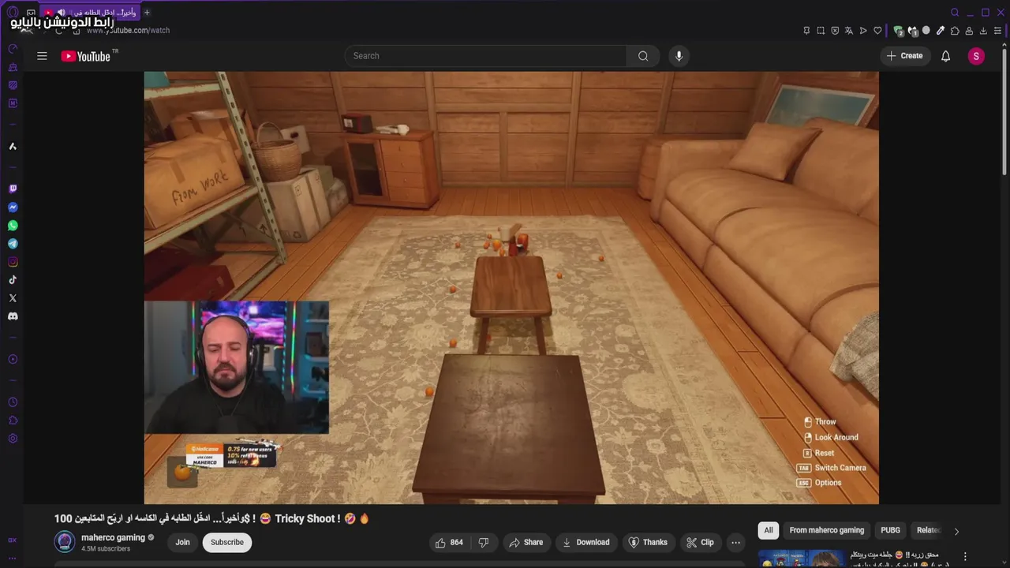Image resolution: width=1010 pixels, height=568 pixels.
Task: Open three-dot menu on suggested video
Action: 964,556
